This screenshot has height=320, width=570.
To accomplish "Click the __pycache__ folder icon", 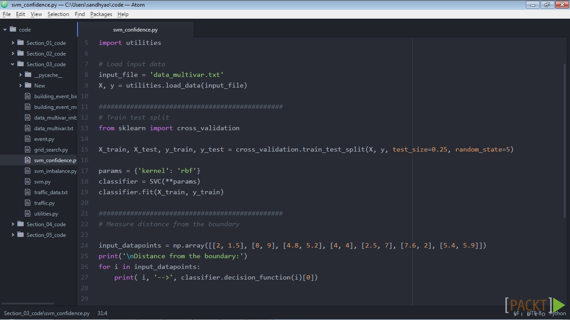I will [28, 75].
